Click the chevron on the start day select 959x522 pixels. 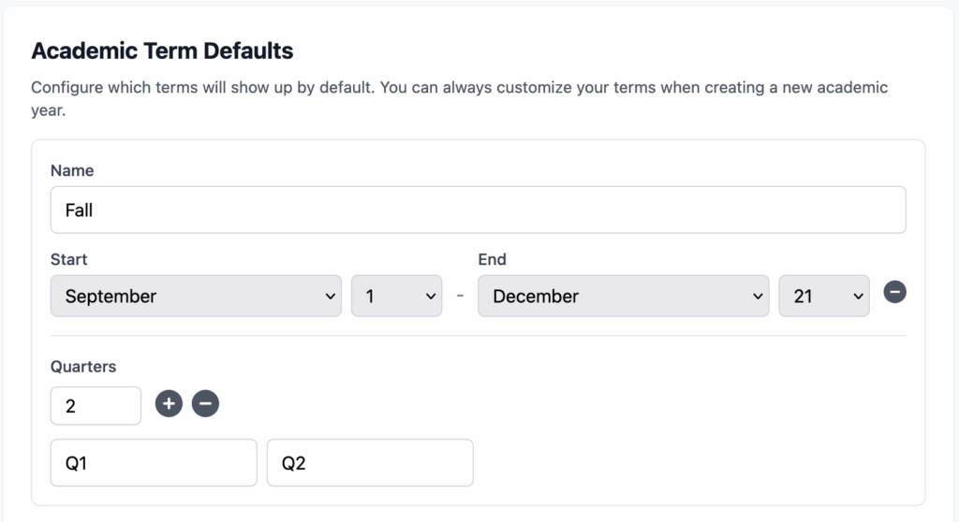[431, 297]
